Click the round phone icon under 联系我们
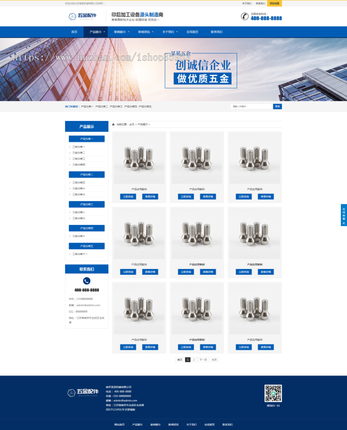The height and width of the screenshot is (430, 347). [87, 281]
